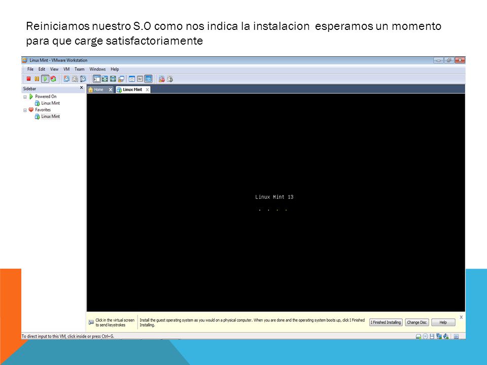Open the File menu
This screenshot has height=365, width=487.
[x=30, y=69]
